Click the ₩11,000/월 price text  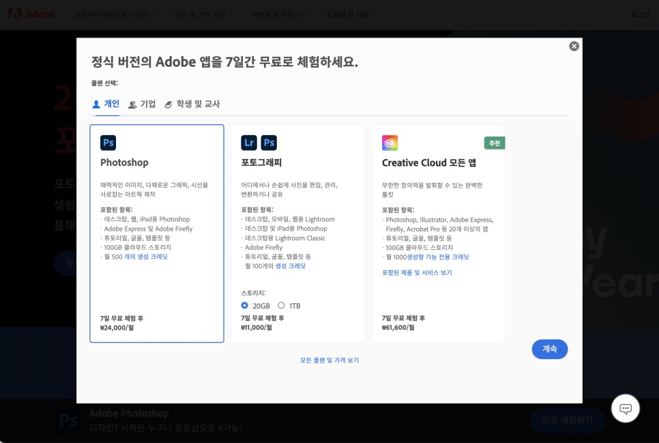tap(257, 328)
